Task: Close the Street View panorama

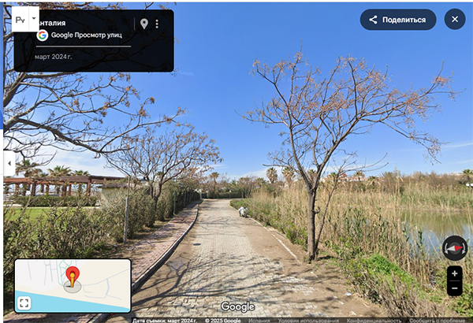Action: tap(455, 20)
